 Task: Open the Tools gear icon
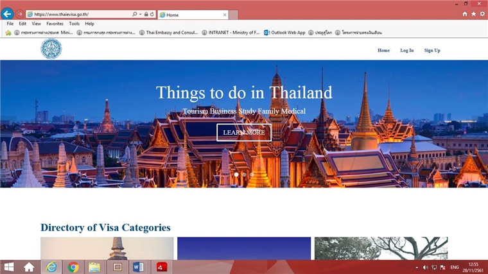tap(482, 14)
